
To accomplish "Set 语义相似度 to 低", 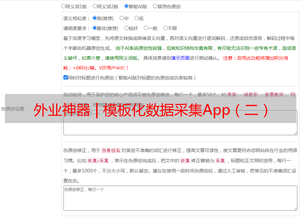I will (136, 18).
